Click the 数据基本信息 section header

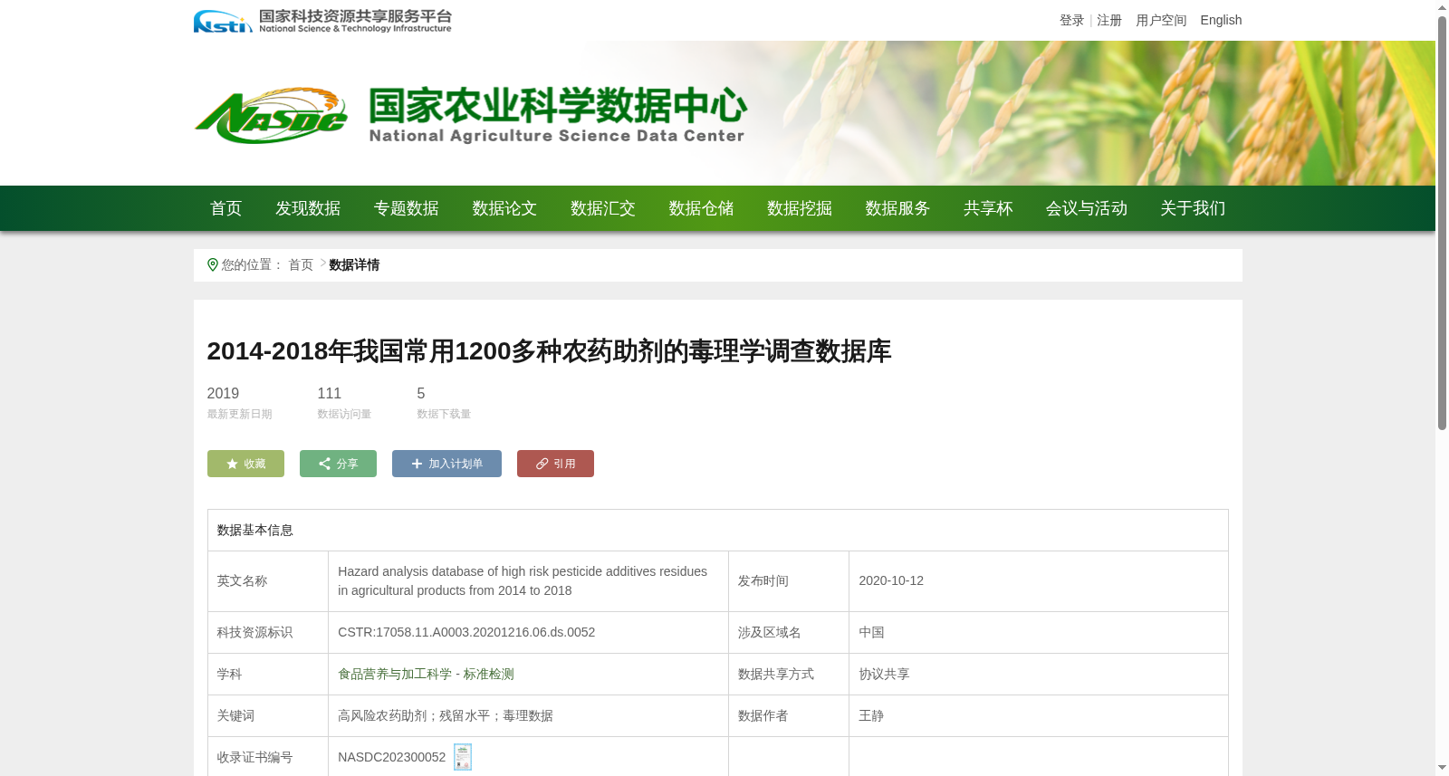(x=255, y=530)
